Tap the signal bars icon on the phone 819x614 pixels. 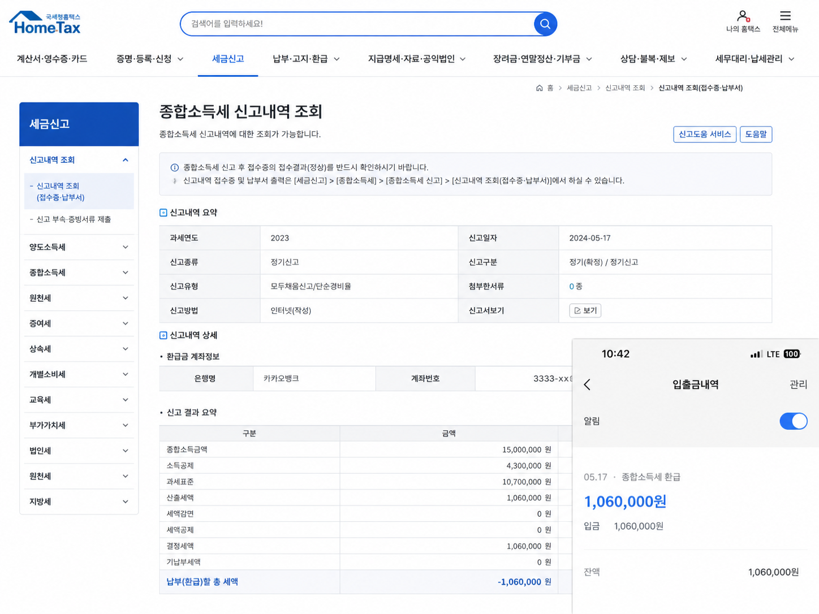(756, 354)
